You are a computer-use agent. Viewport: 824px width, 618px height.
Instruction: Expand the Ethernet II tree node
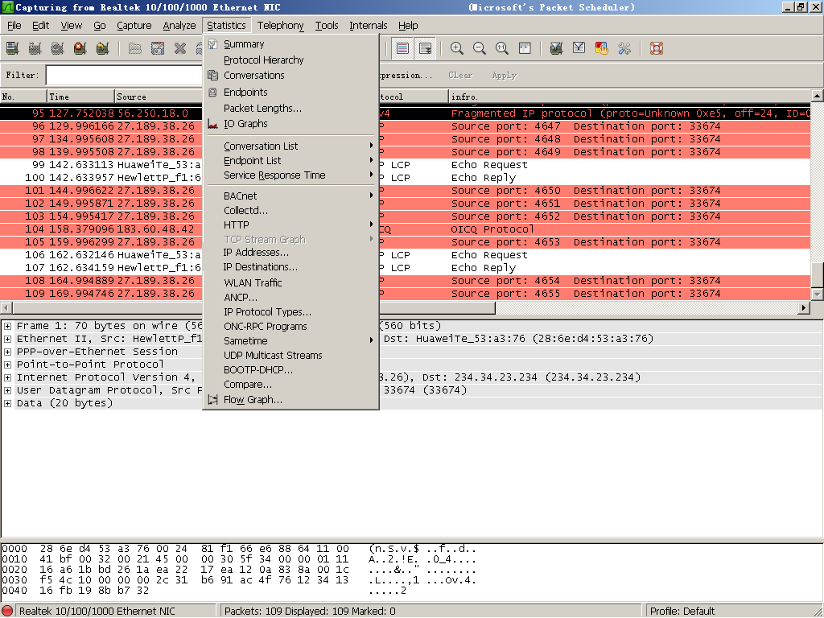[x=7, y=339]
